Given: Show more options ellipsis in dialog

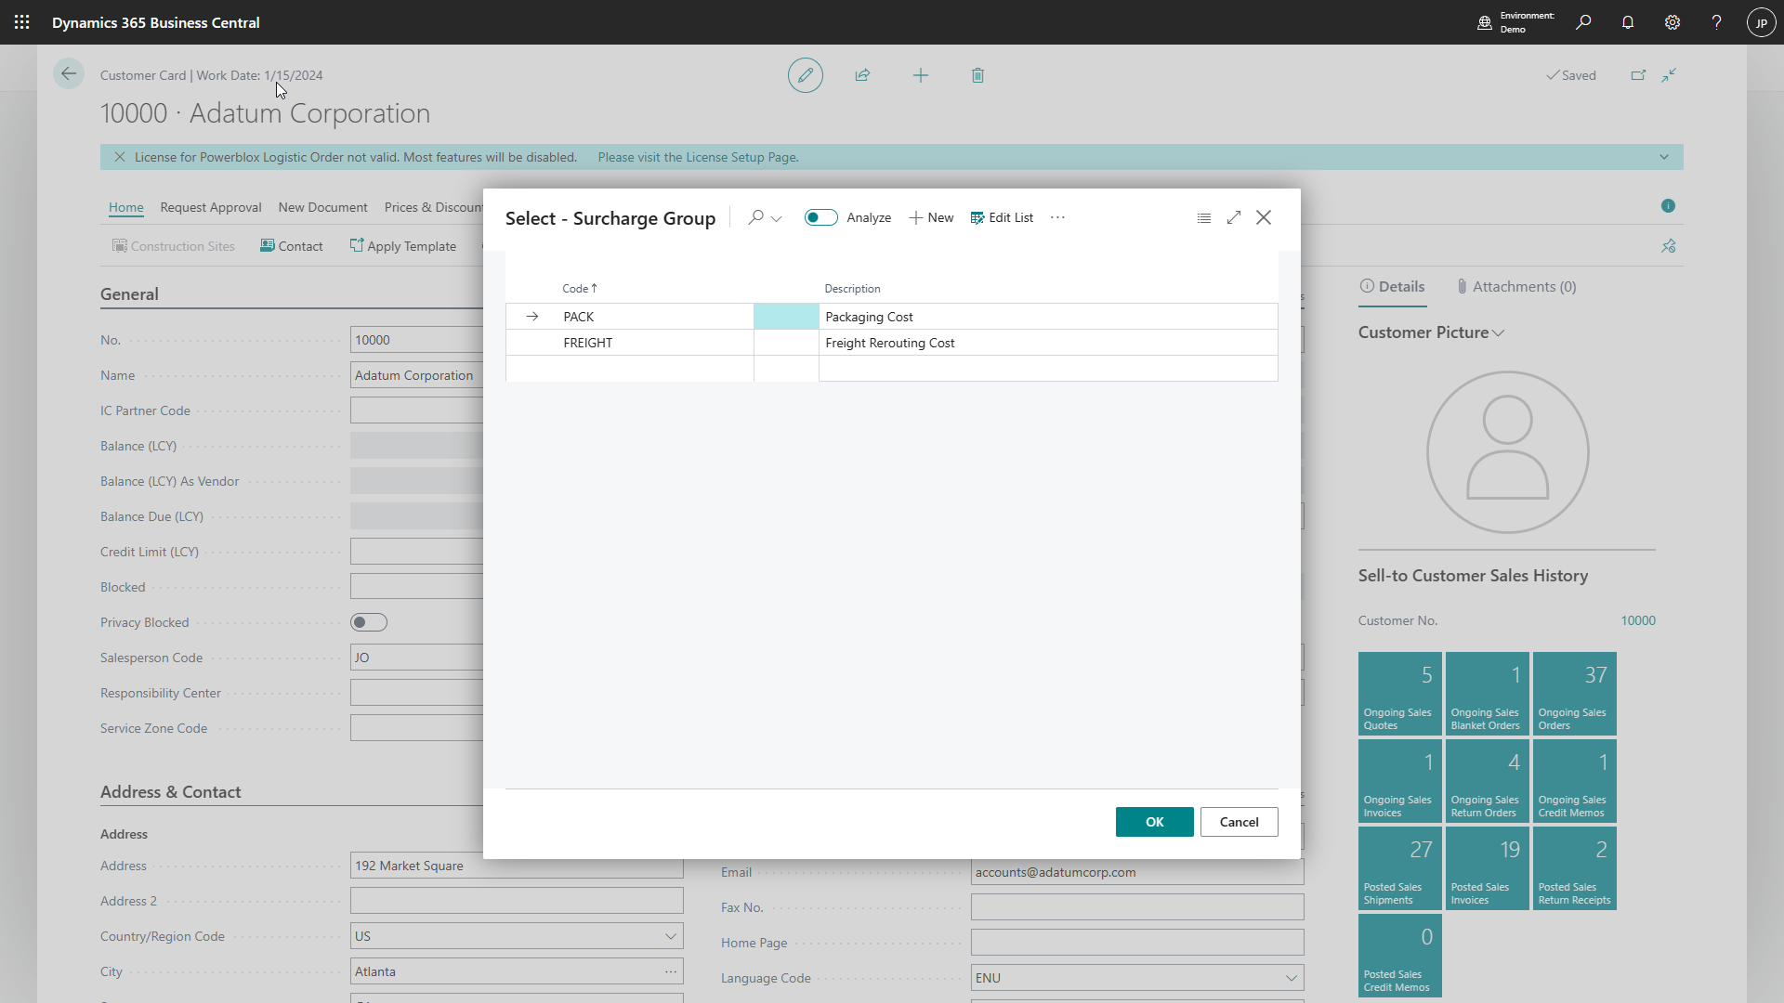Looking at the screenshot, I should tap(1057, 217).
